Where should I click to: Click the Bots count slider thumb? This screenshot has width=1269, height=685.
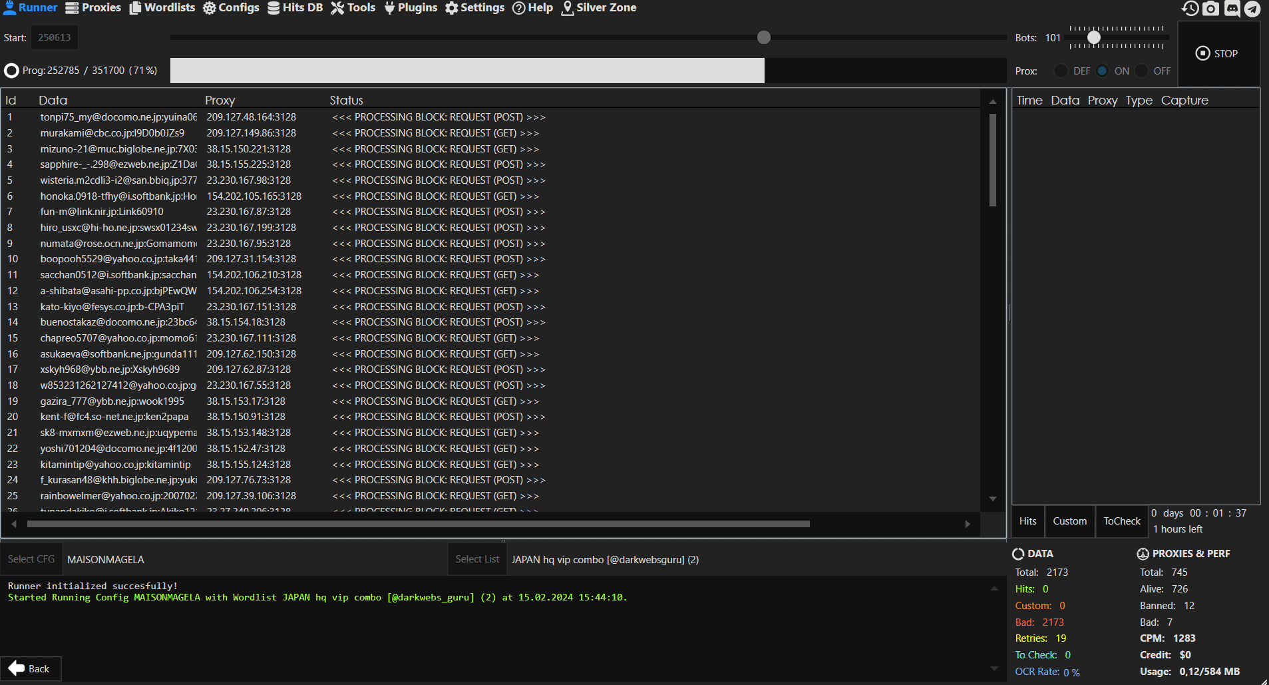point(1094,38)
